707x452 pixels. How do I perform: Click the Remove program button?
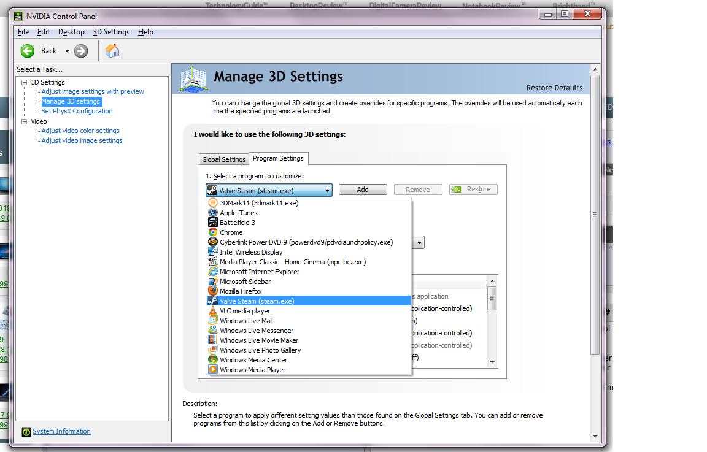pyautogui.click(x=418, y=190)
